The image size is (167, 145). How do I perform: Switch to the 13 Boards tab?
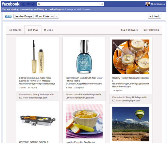coord(15,30)
